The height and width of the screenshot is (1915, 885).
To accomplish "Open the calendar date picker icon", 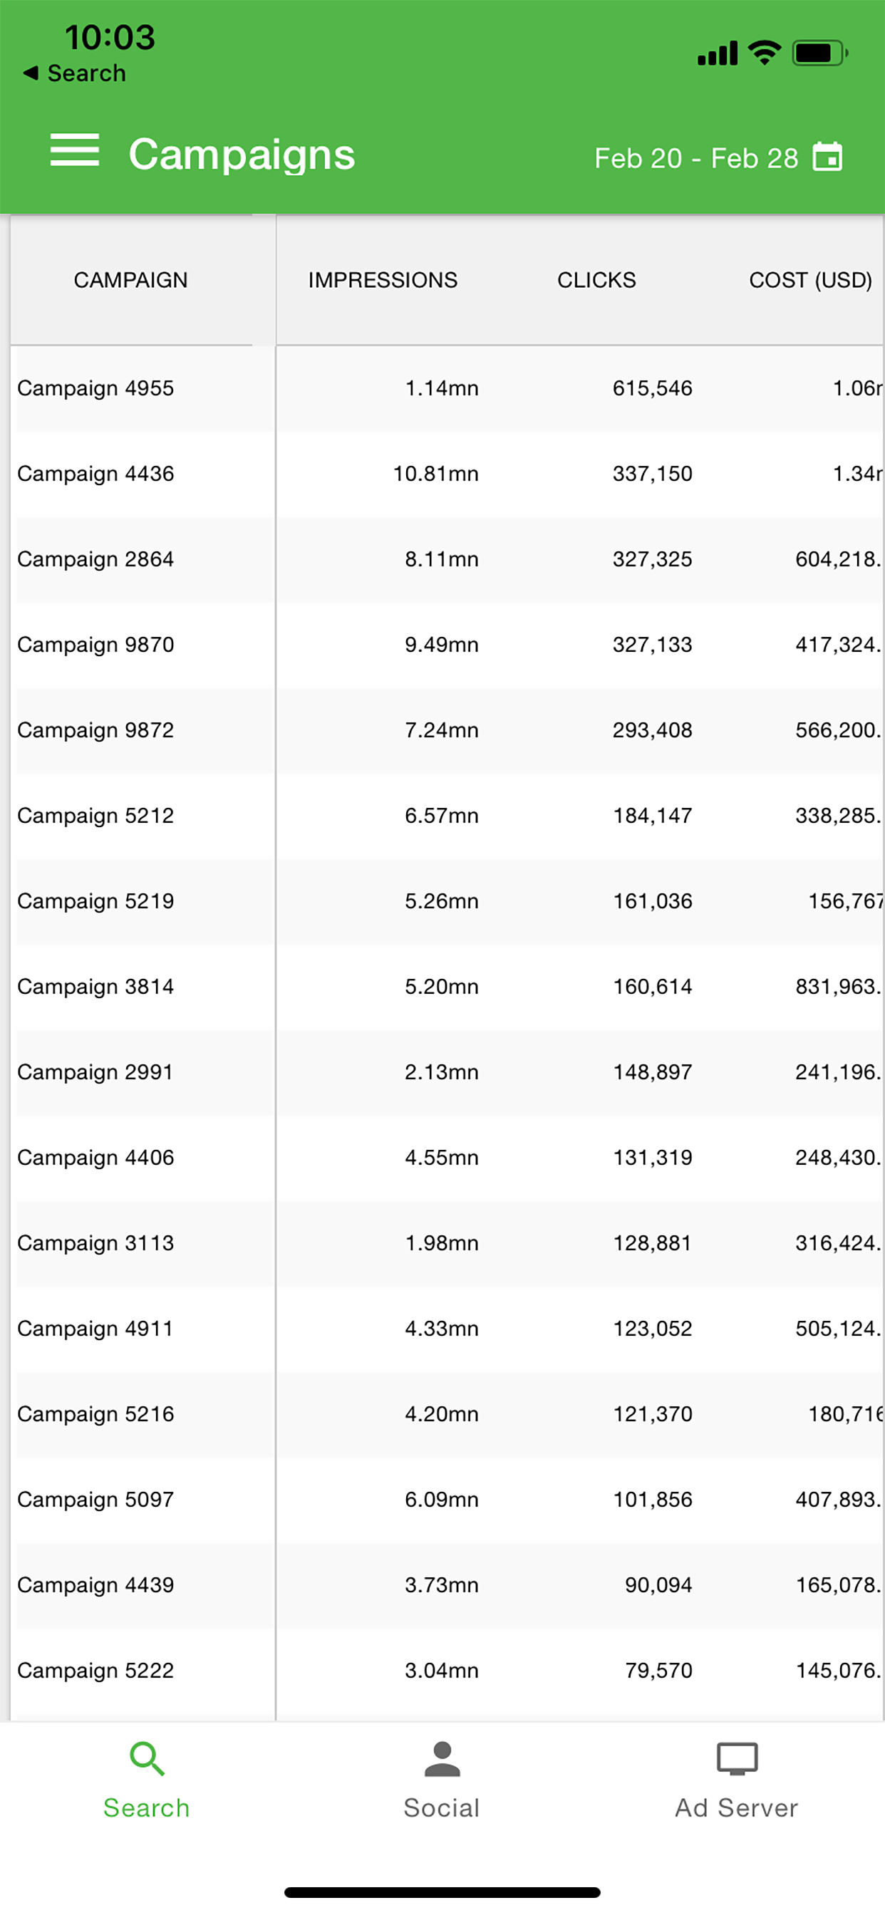I will [x=827, y=157].
